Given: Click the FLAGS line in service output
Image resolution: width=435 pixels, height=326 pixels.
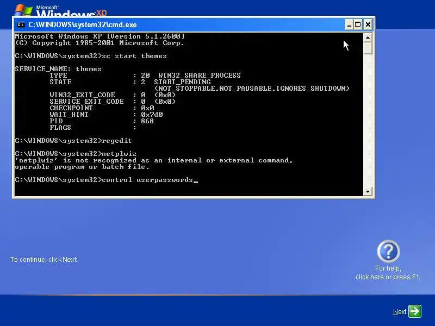Looking at the screenshot, I should [92, 128].
